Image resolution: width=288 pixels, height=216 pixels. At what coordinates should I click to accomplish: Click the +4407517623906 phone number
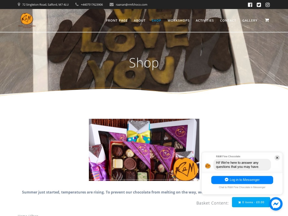pyautogui.click(x=92, y=4)
